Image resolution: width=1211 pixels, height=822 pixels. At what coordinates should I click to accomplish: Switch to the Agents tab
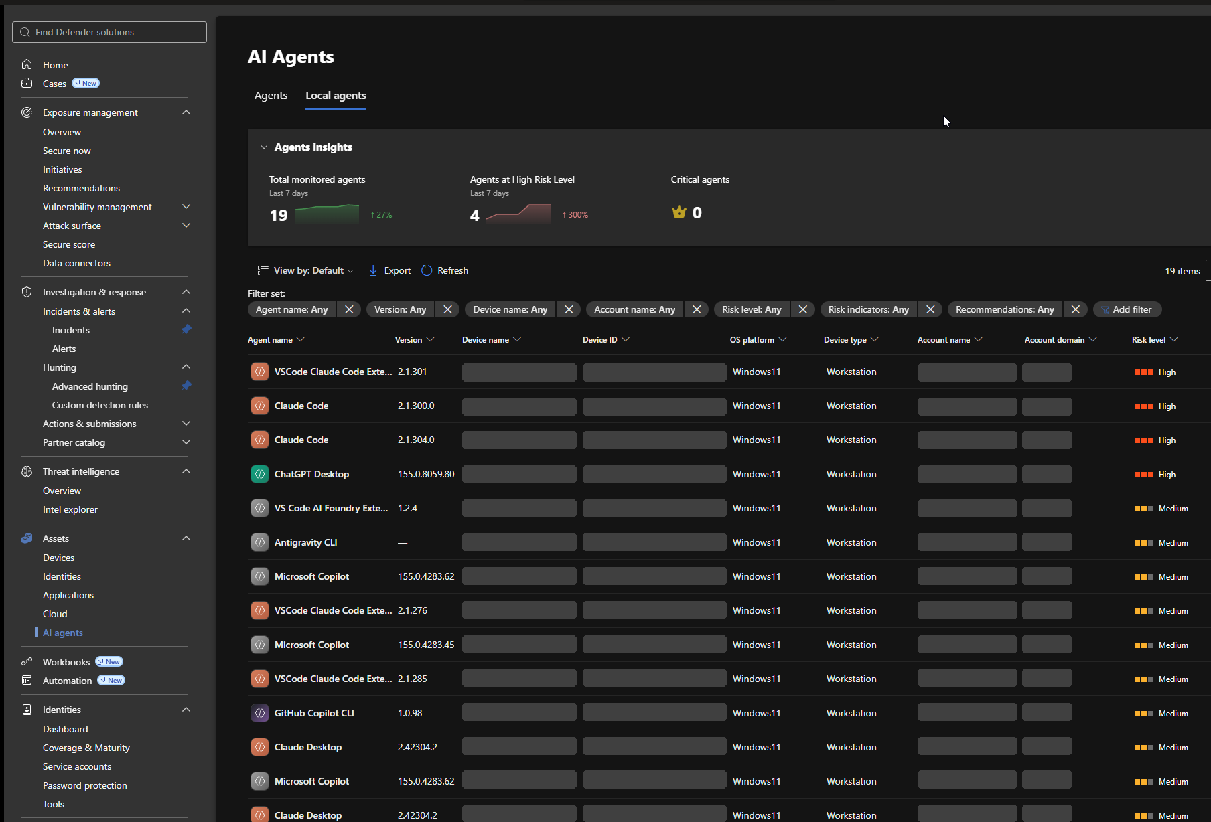tap(271, 96)
